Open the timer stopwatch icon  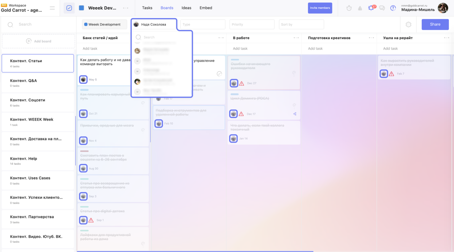pos(349,8)
